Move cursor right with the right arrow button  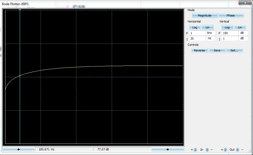click(x=167, y=149)
